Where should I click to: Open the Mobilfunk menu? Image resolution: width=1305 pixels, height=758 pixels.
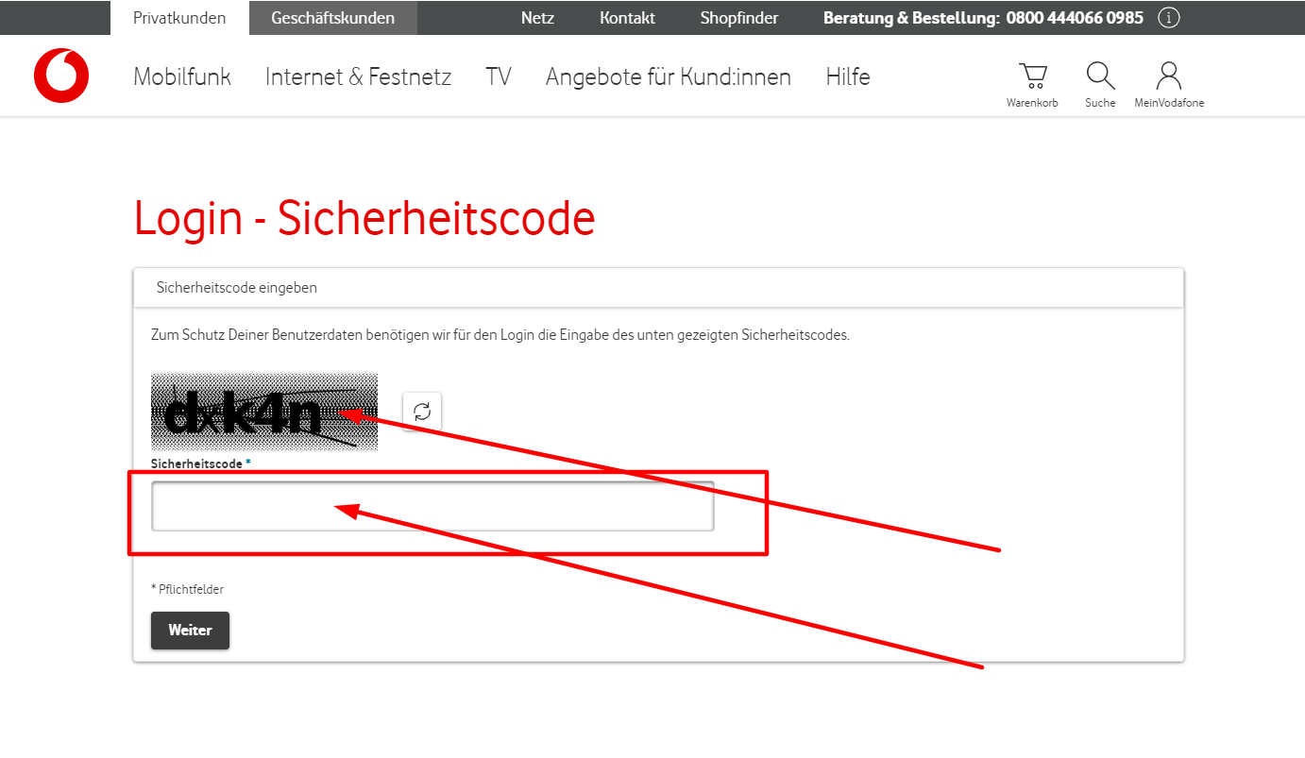182,76
